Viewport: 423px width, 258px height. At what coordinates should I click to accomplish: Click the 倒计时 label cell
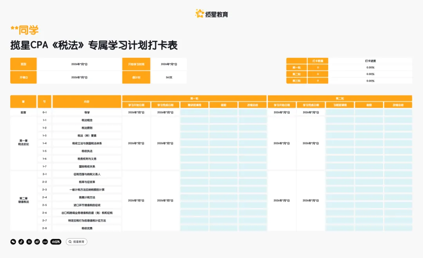(x=136, y=77)
